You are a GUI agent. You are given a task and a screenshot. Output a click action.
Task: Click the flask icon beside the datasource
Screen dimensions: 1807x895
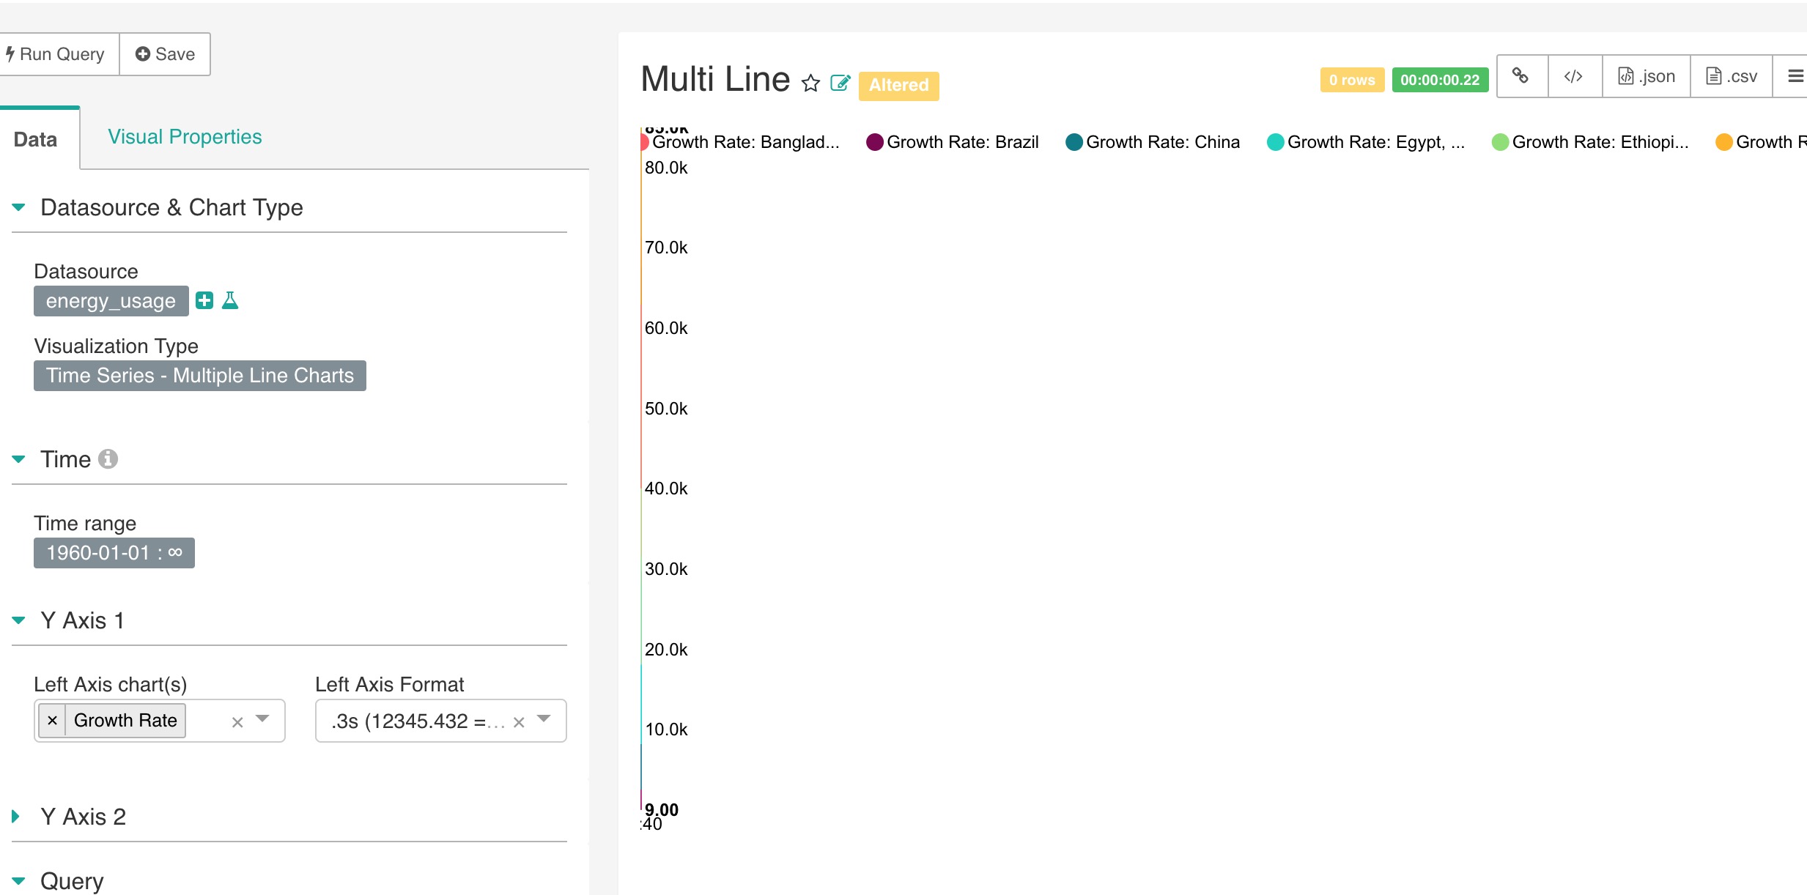point(230,300)
